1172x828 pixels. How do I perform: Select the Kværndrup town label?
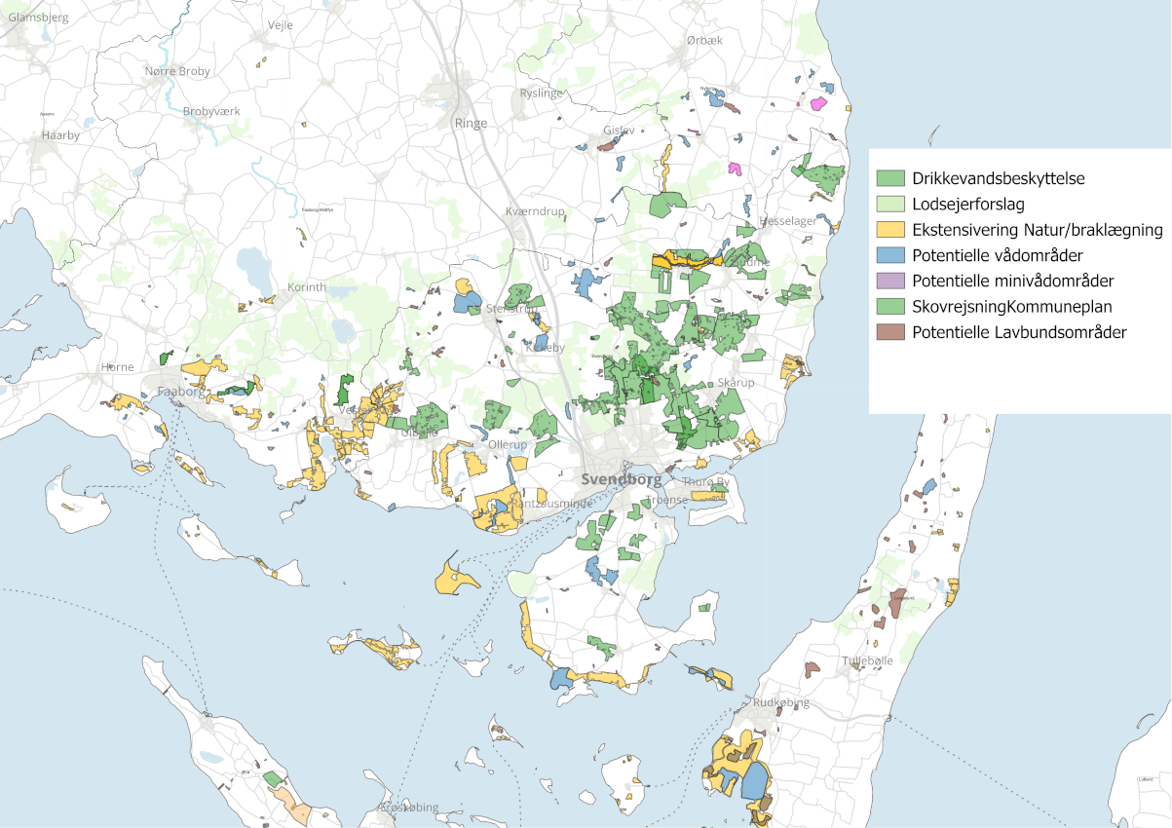point(535,211)
